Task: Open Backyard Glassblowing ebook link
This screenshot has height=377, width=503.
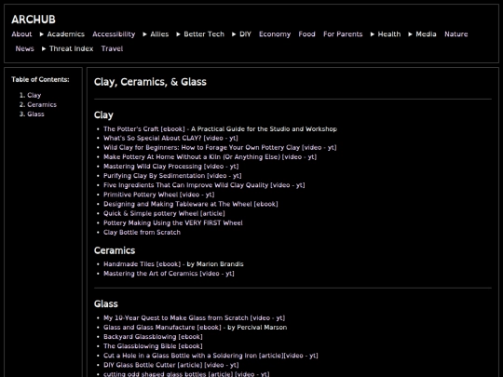Action: click(x=153, y=337)
